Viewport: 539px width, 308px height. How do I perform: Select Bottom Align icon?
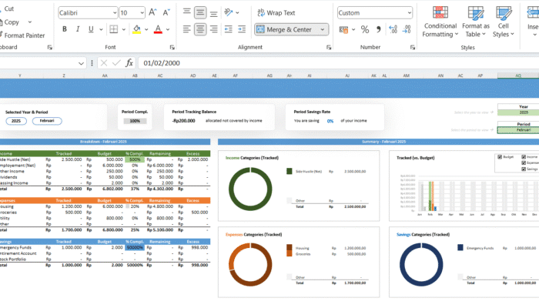(213, 13)
